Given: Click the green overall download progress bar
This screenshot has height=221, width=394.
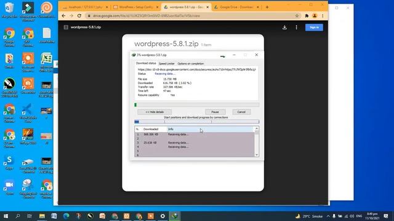Looking at the screenshot, I should (x=197, y=105).
